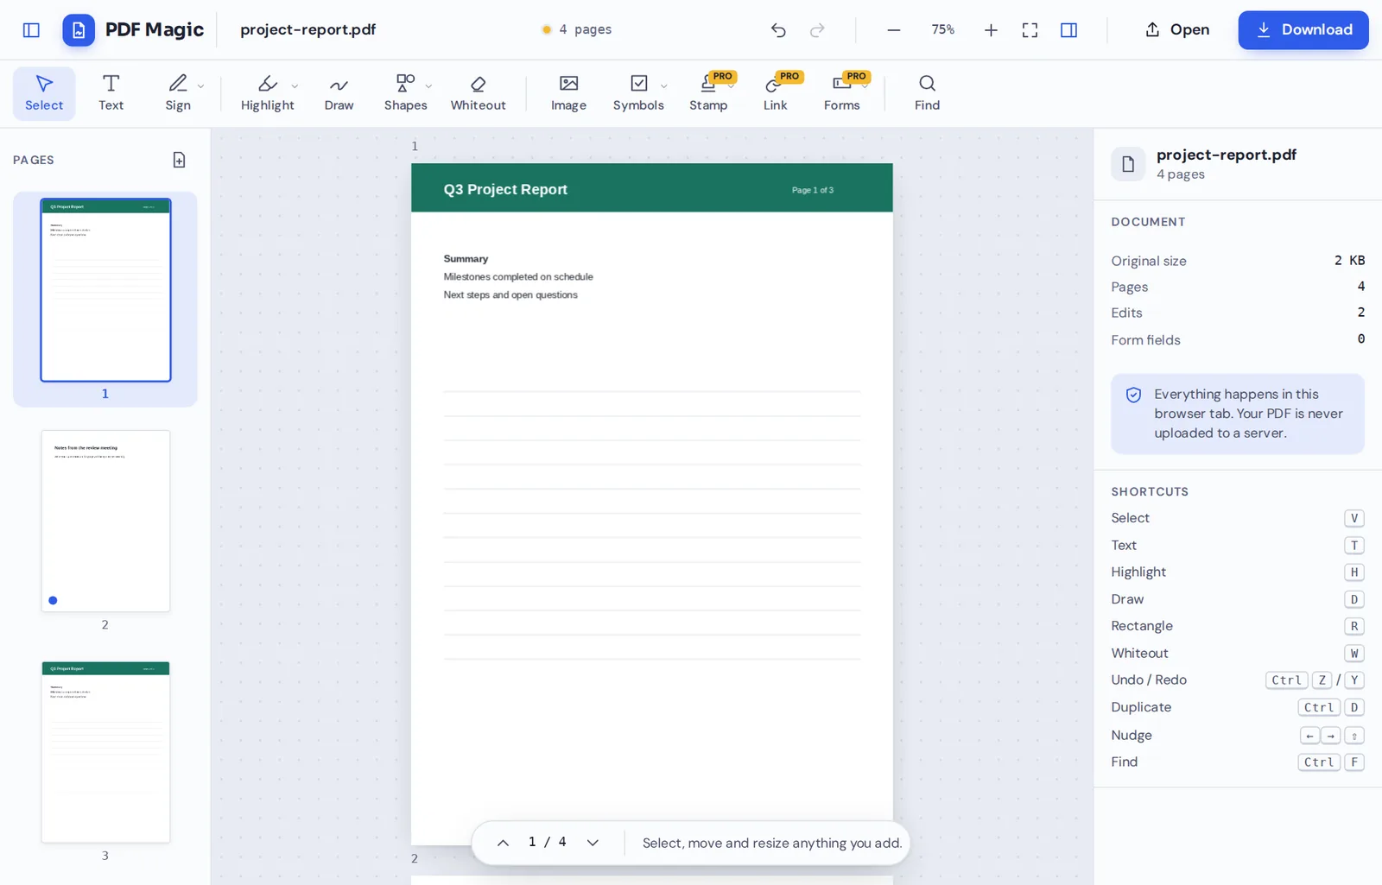Download the edited PDF
Viewport: 1382px width, 885px height.
1303,29
